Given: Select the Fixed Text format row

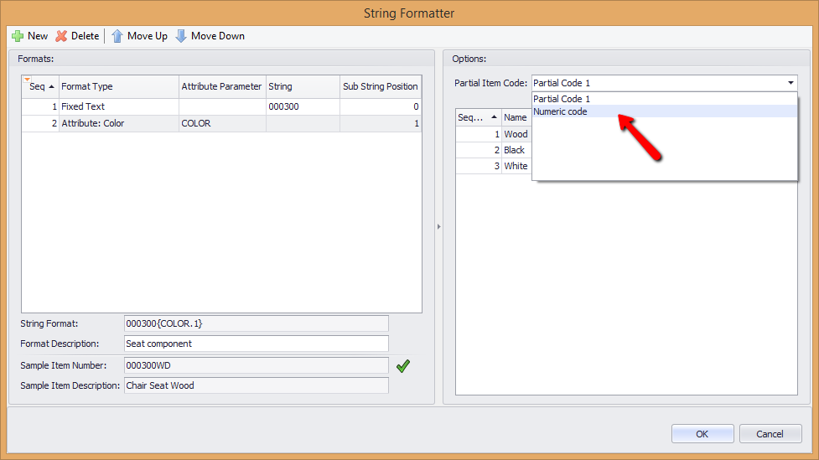Looking at the screenshot, I should [221, 106].
